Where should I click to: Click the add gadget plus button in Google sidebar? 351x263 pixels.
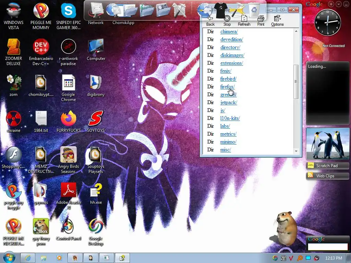[331, 4]
